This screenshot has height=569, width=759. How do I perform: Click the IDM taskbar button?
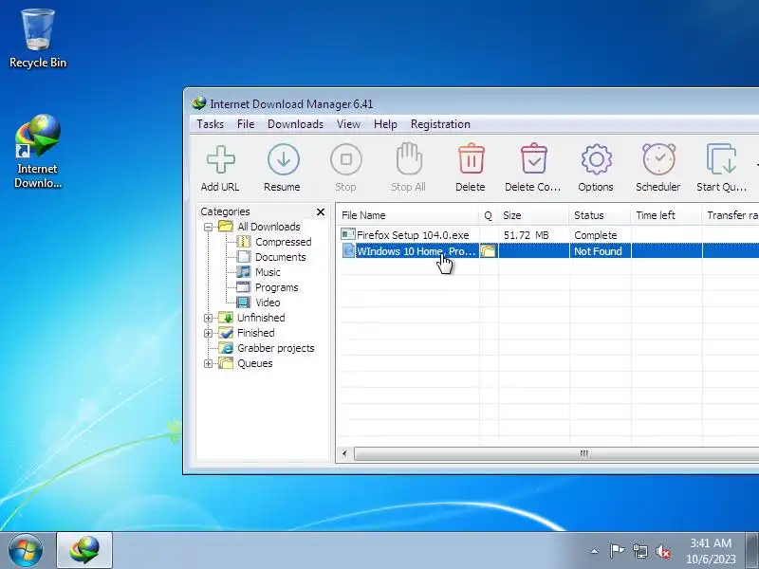84,550
